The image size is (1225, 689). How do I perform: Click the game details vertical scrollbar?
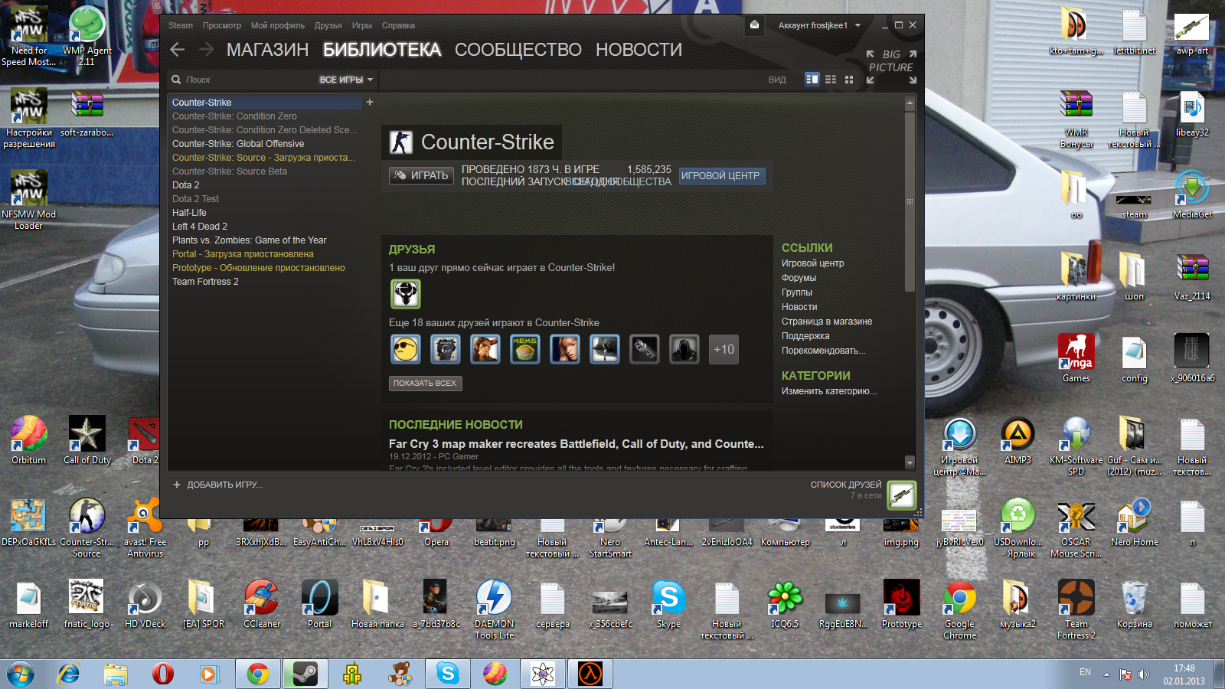(x=910, y=202)
